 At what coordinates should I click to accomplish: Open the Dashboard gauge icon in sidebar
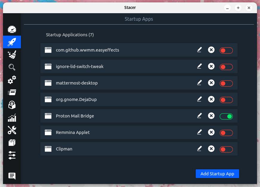(12, 29)
